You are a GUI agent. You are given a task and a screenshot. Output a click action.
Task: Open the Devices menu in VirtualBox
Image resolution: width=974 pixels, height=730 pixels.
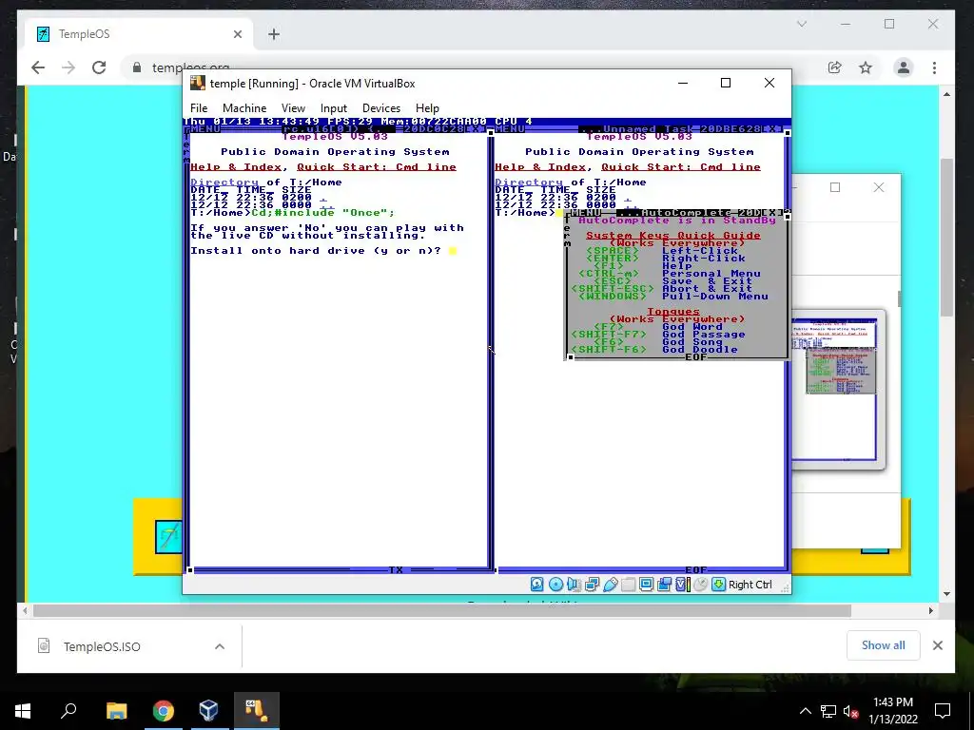(381, 108)
